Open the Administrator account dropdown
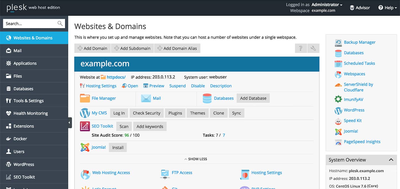Image resolution: width=400 pixels, height=189 pixels. [327, 5]
